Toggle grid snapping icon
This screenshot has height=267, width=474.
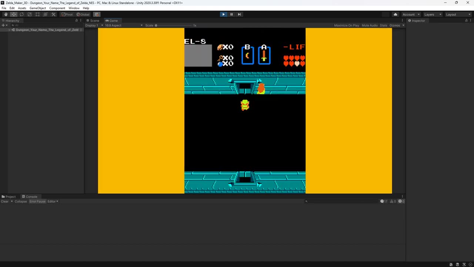point(97,14)
